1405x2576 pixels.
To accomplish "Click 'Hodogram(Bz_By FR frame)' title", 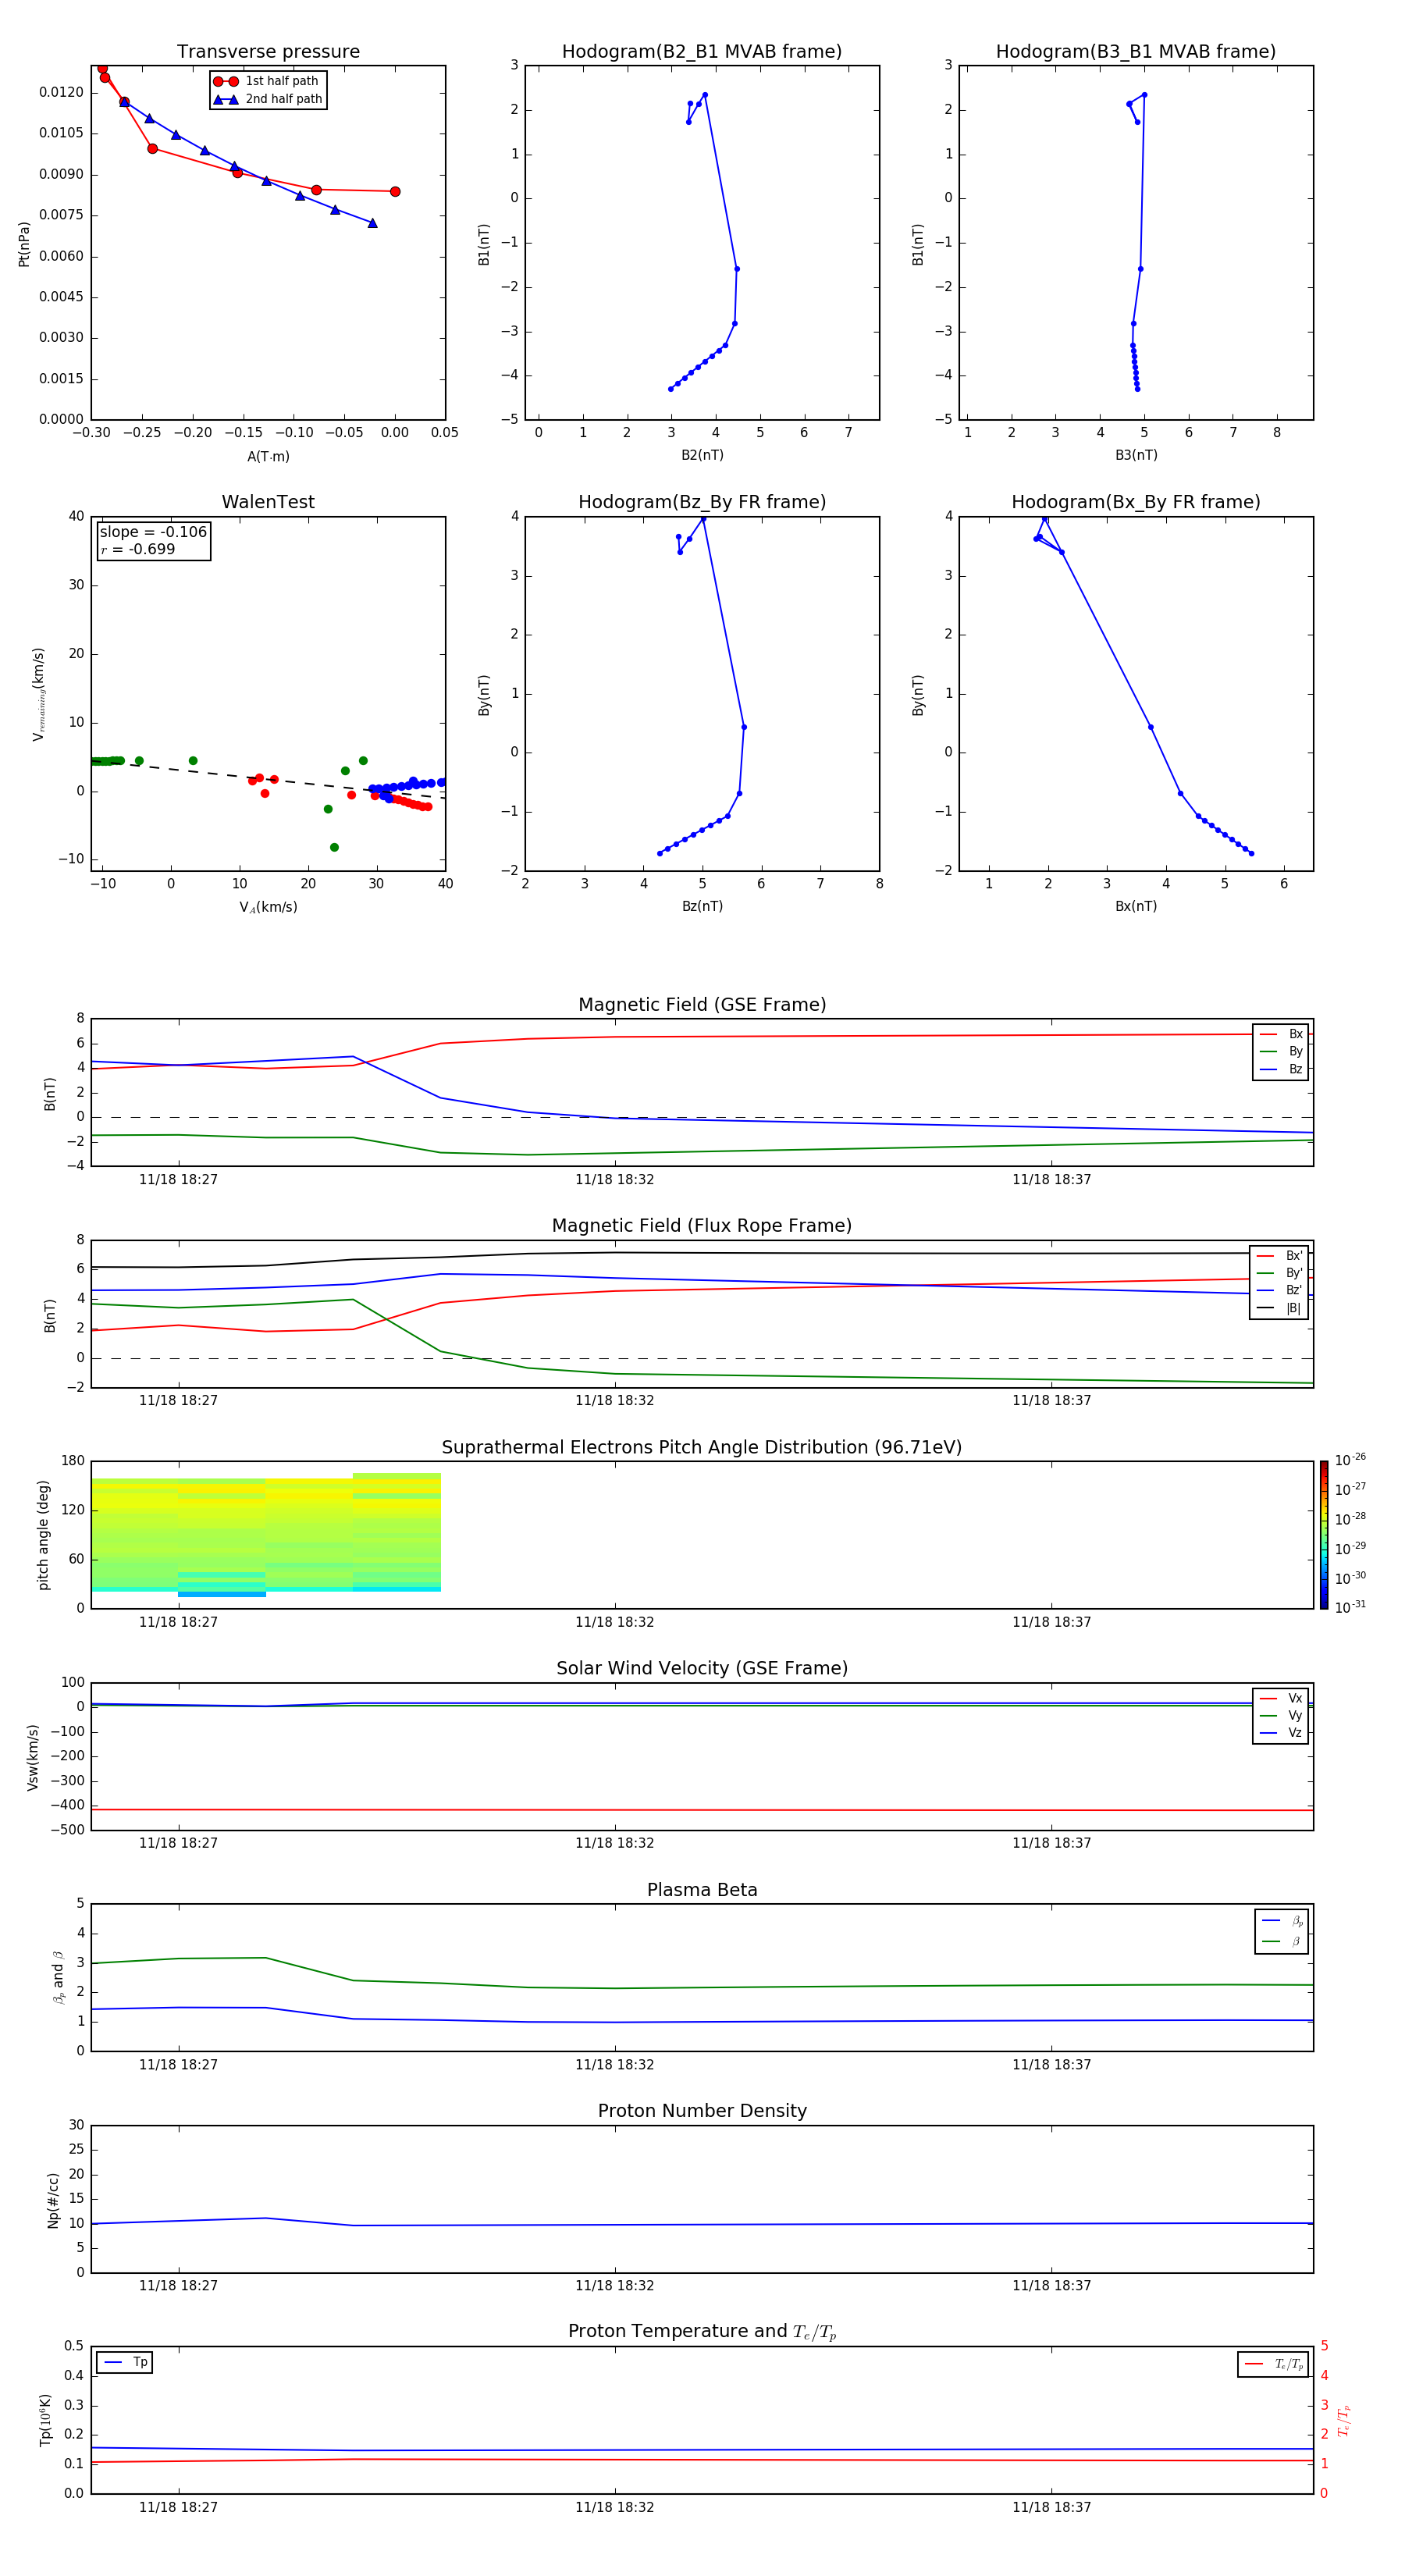I will point(702,502).
